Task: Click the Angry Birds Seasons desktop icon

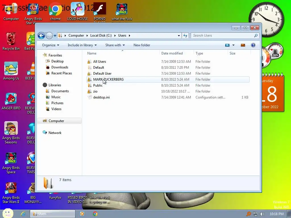Action: tap(11, 133)
